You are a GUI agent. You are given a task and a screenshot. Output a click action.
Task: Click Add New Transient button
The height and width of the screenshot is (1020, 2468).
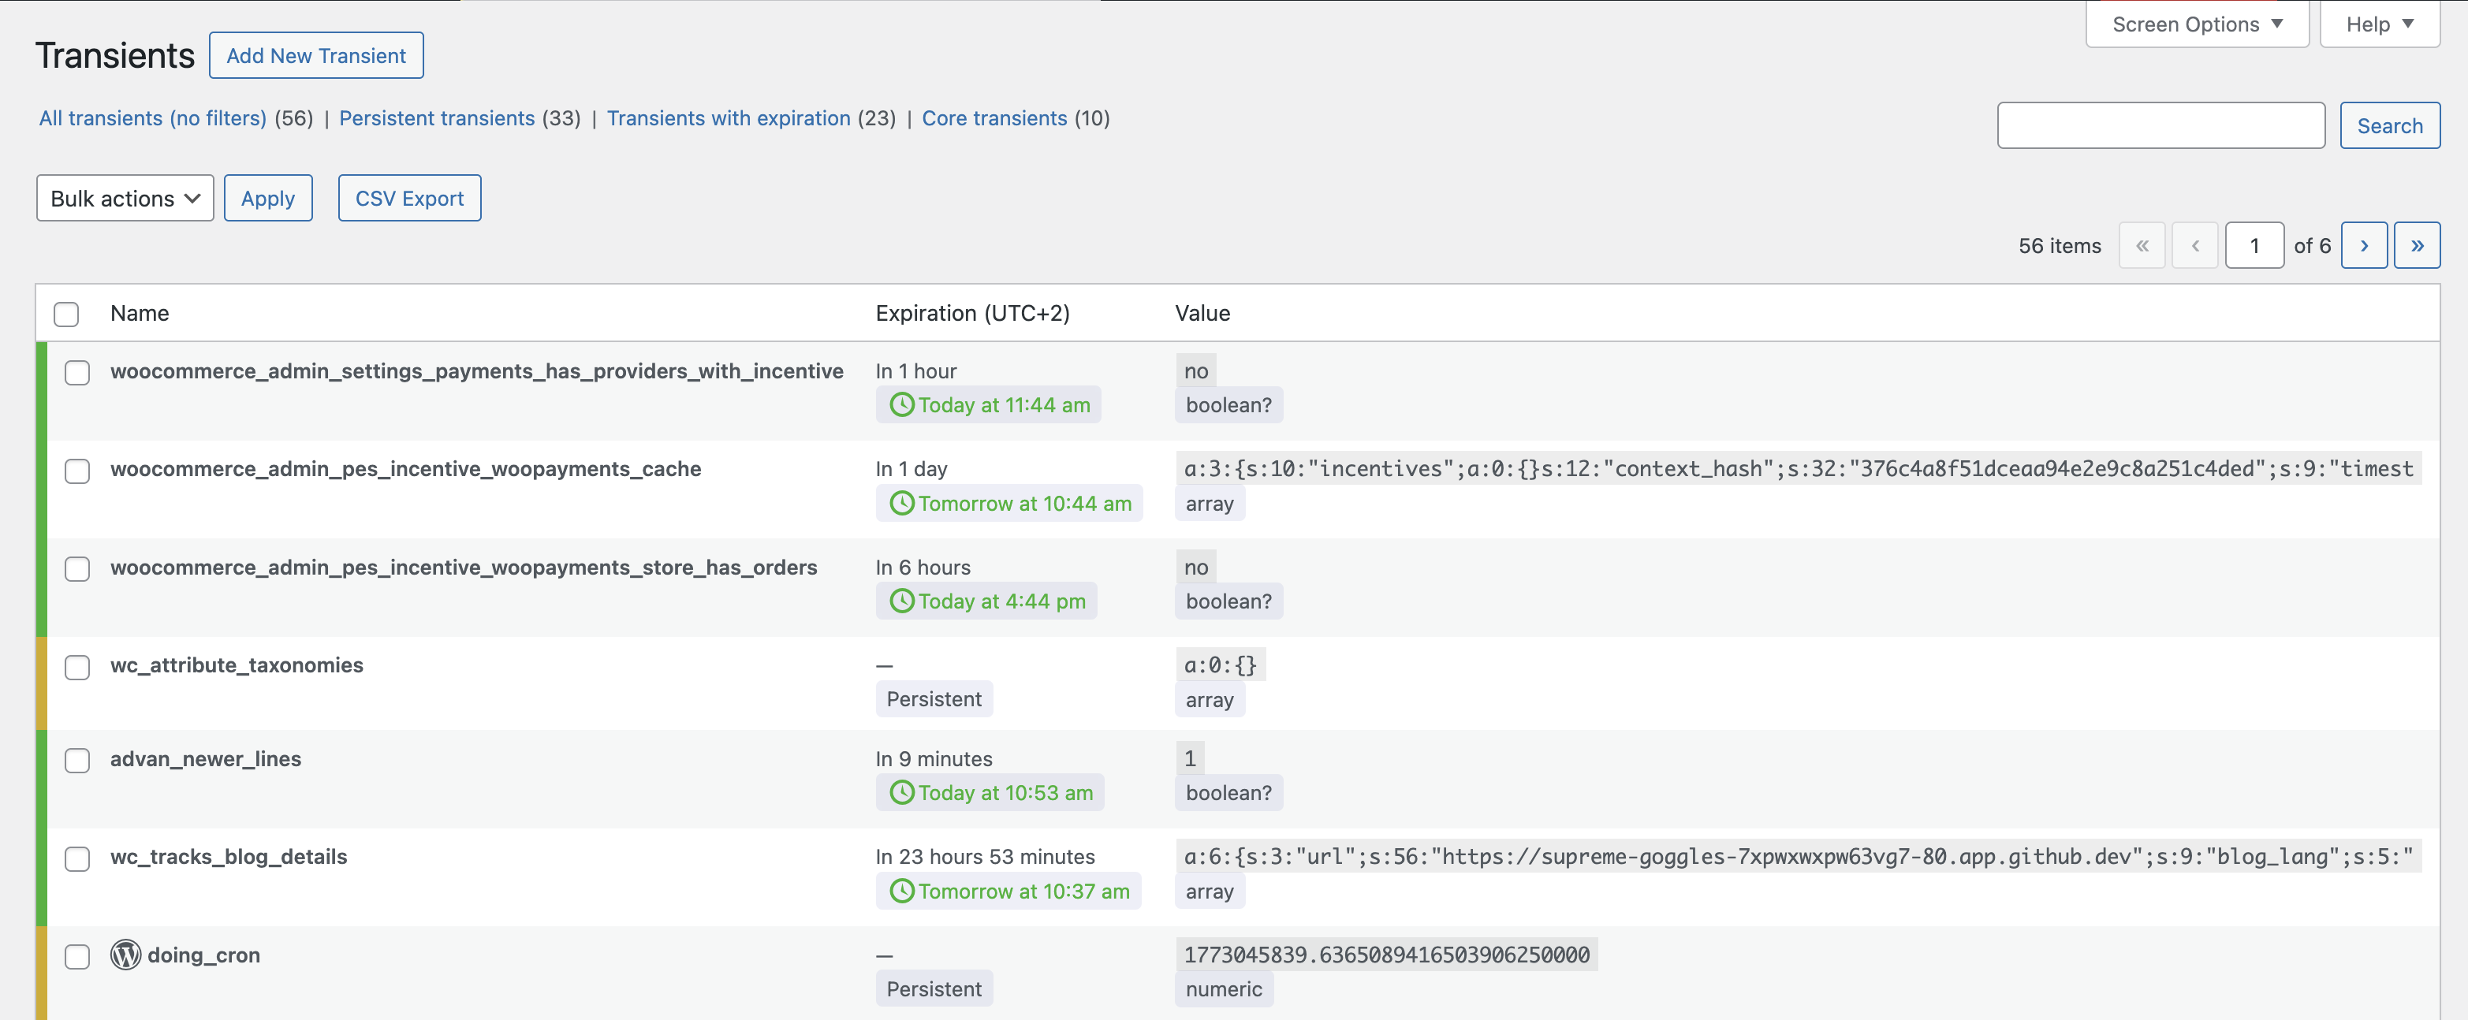click(316, 55)
